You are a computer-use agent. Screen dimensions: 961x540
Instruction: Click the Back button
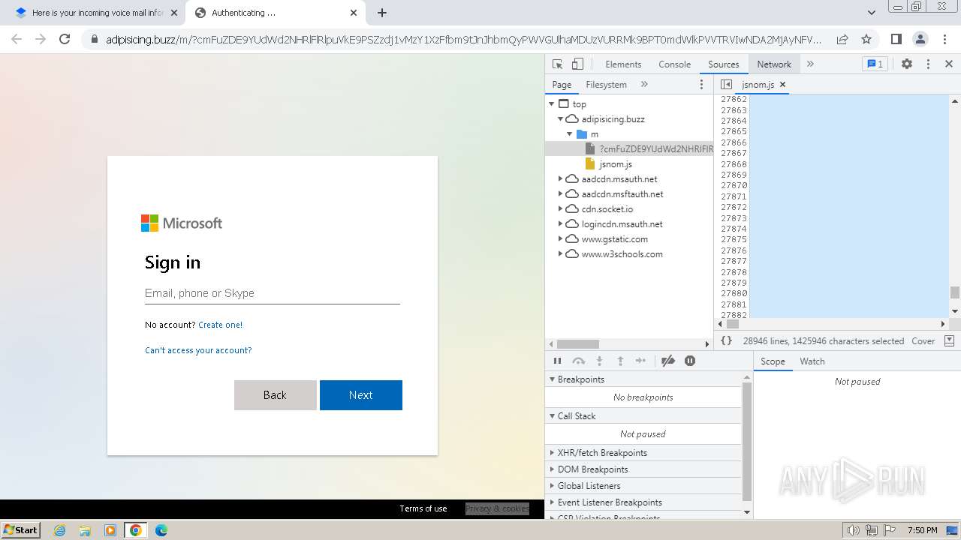275,395
